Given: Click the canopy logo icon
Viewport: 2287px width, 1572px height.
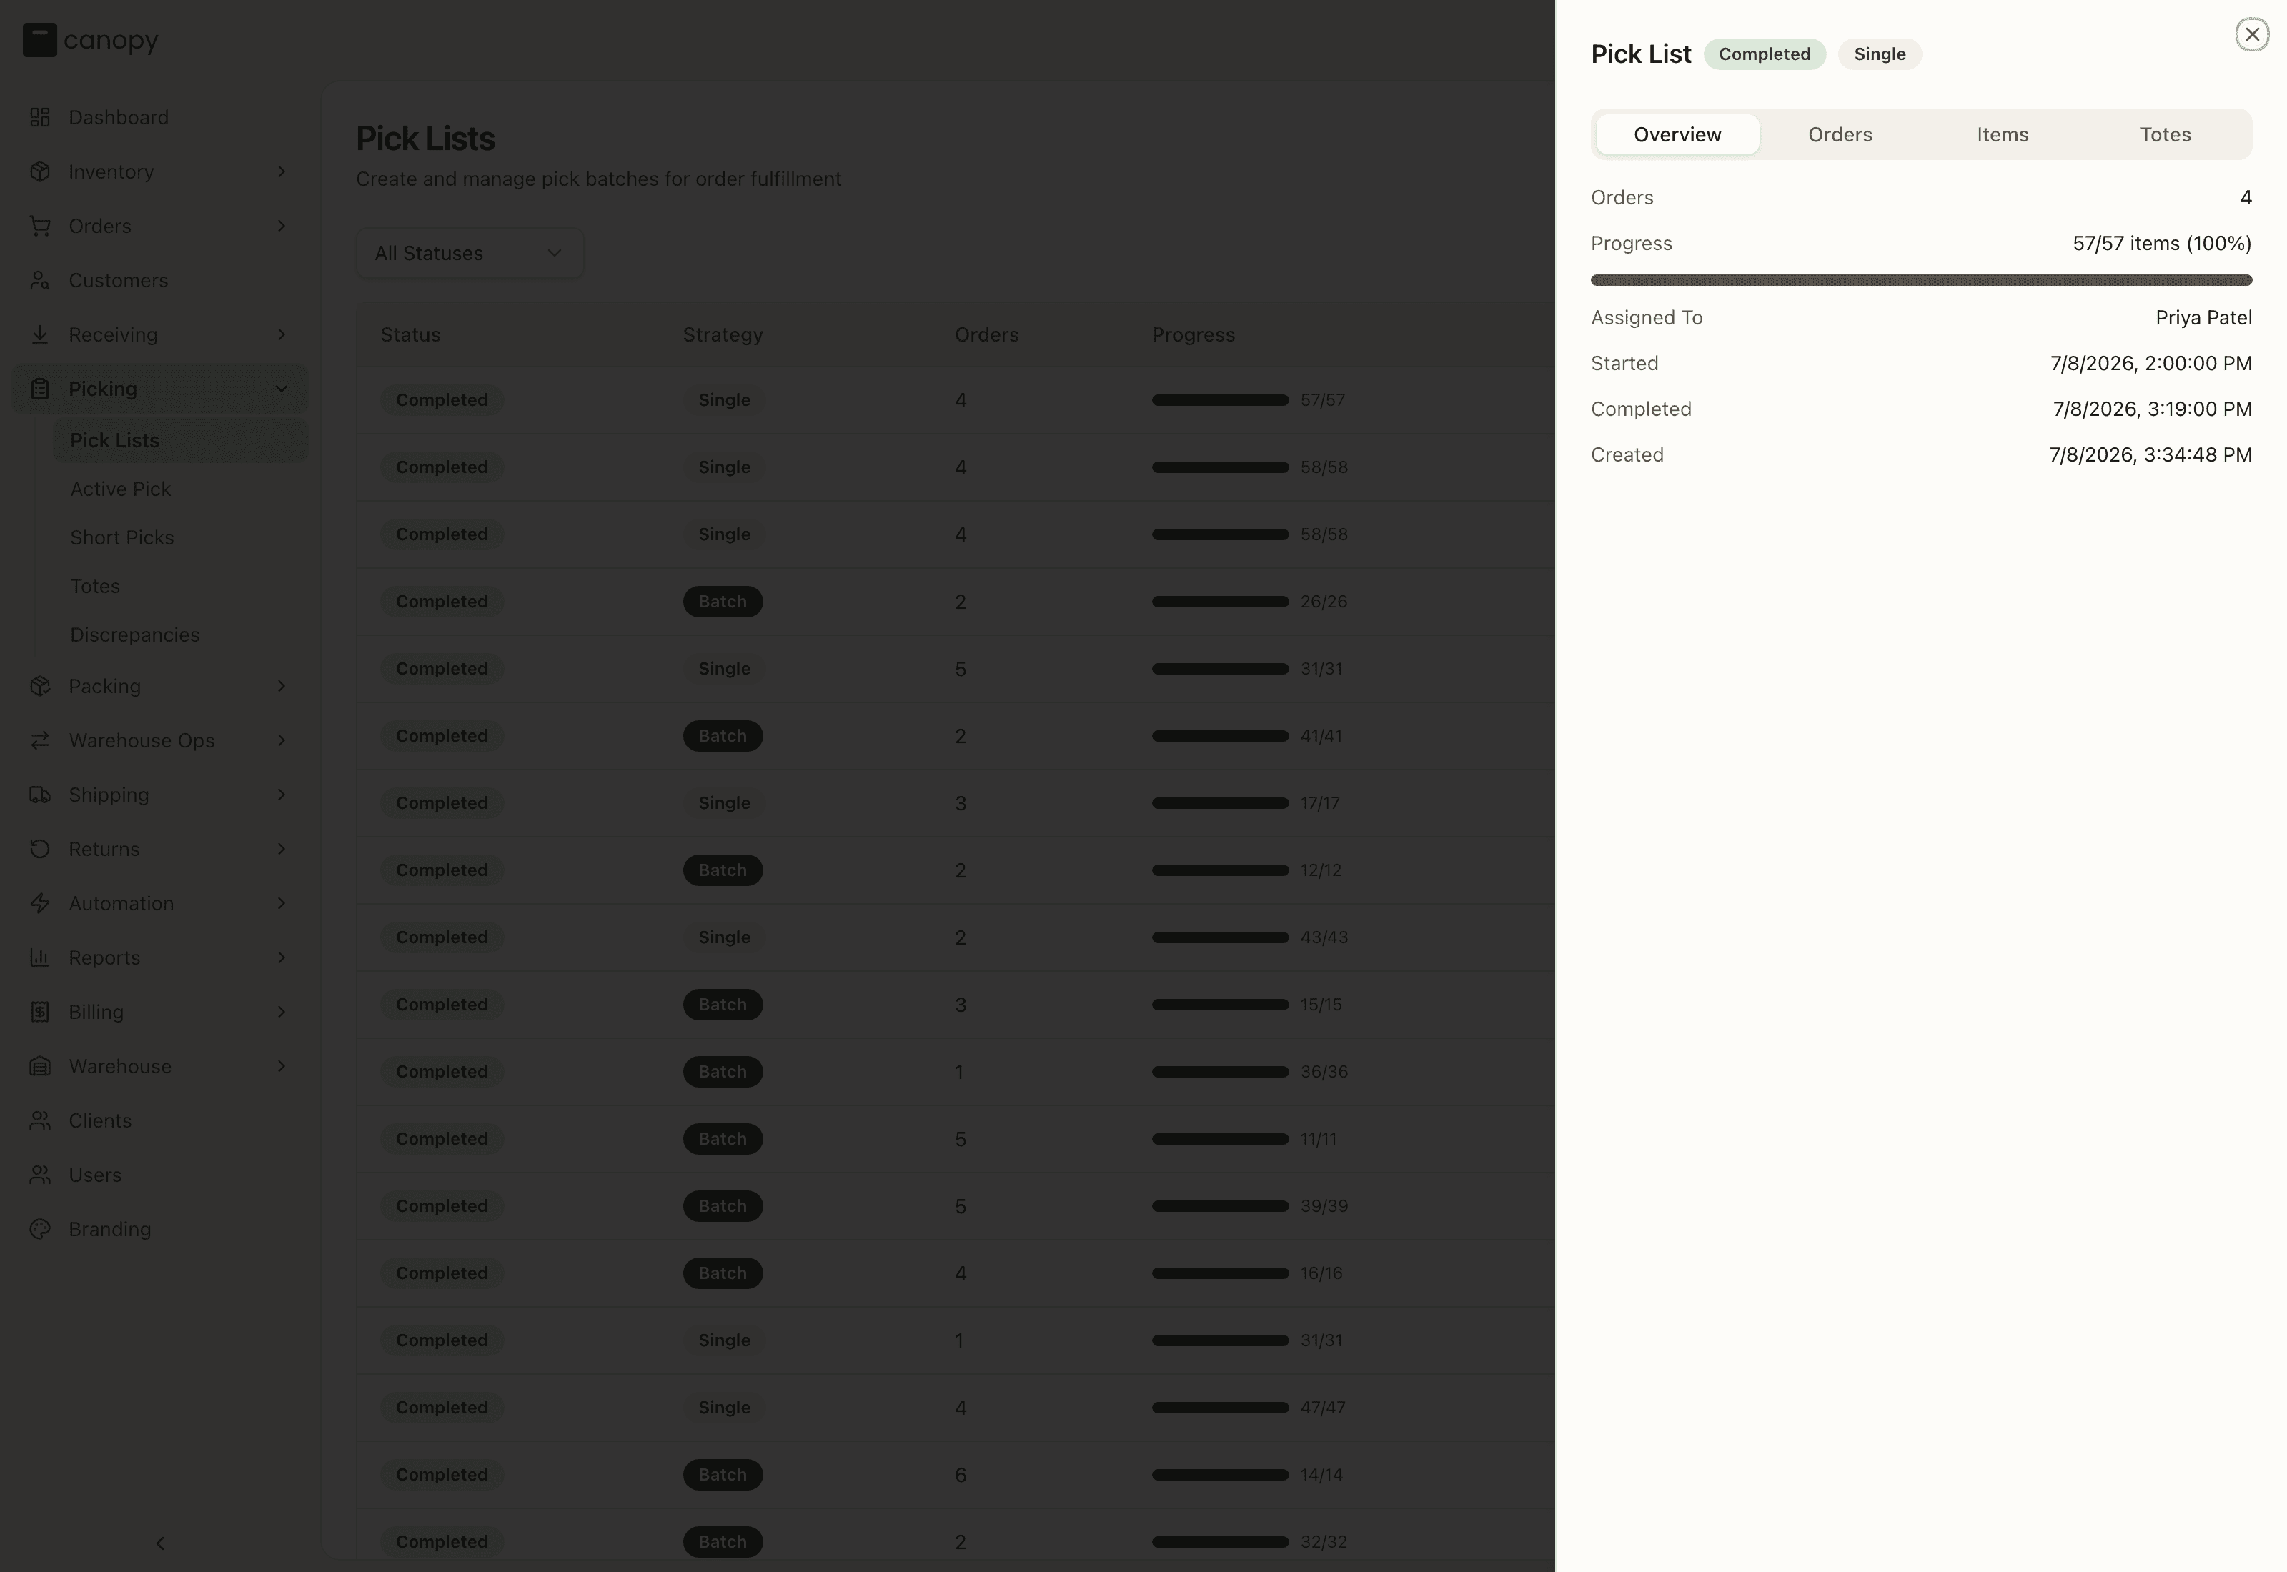Looking at the screenshot, I should 39,41.
